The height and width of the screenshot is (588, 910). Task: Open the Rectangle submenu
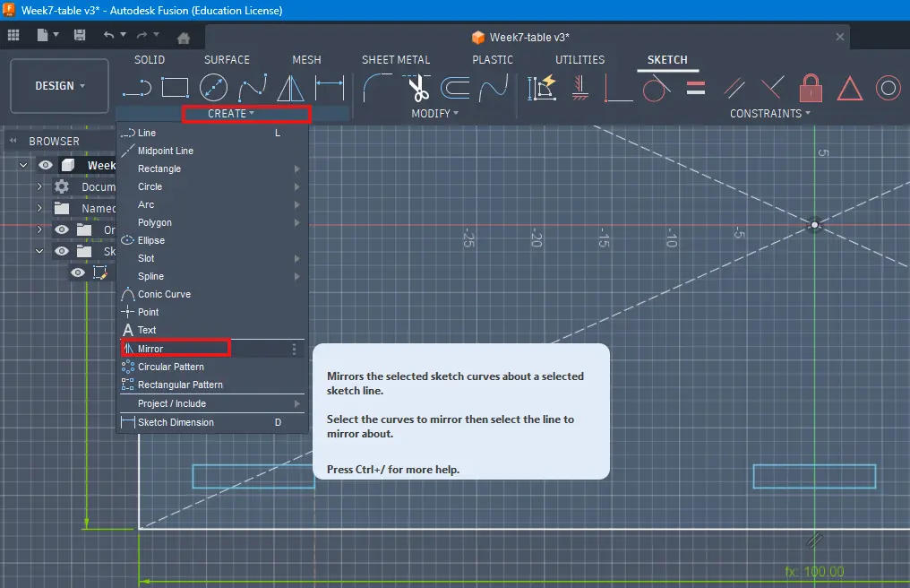(212, 169)
